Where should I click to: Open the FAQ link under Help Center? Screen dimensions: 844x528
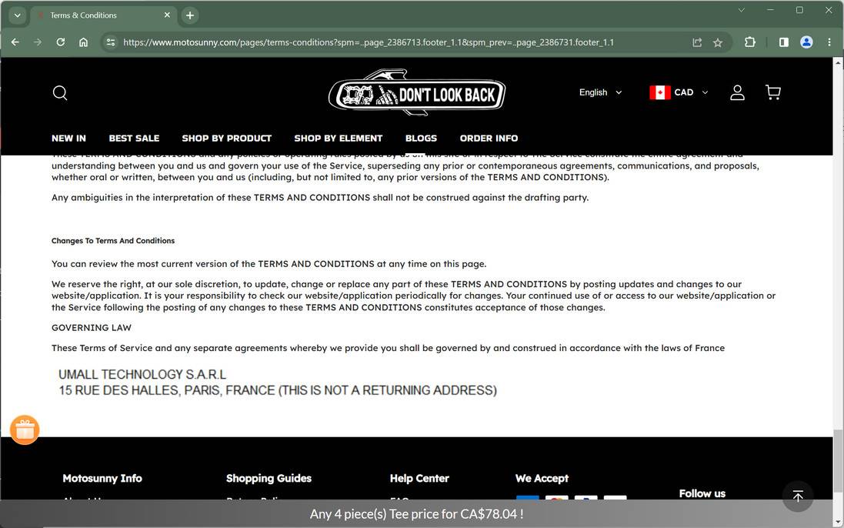click(x=399, y=501)
